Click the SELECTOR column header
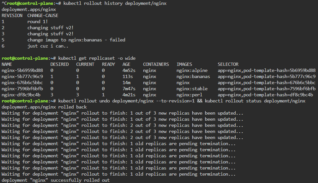318x183 pixels. click(x=228, y=64)
